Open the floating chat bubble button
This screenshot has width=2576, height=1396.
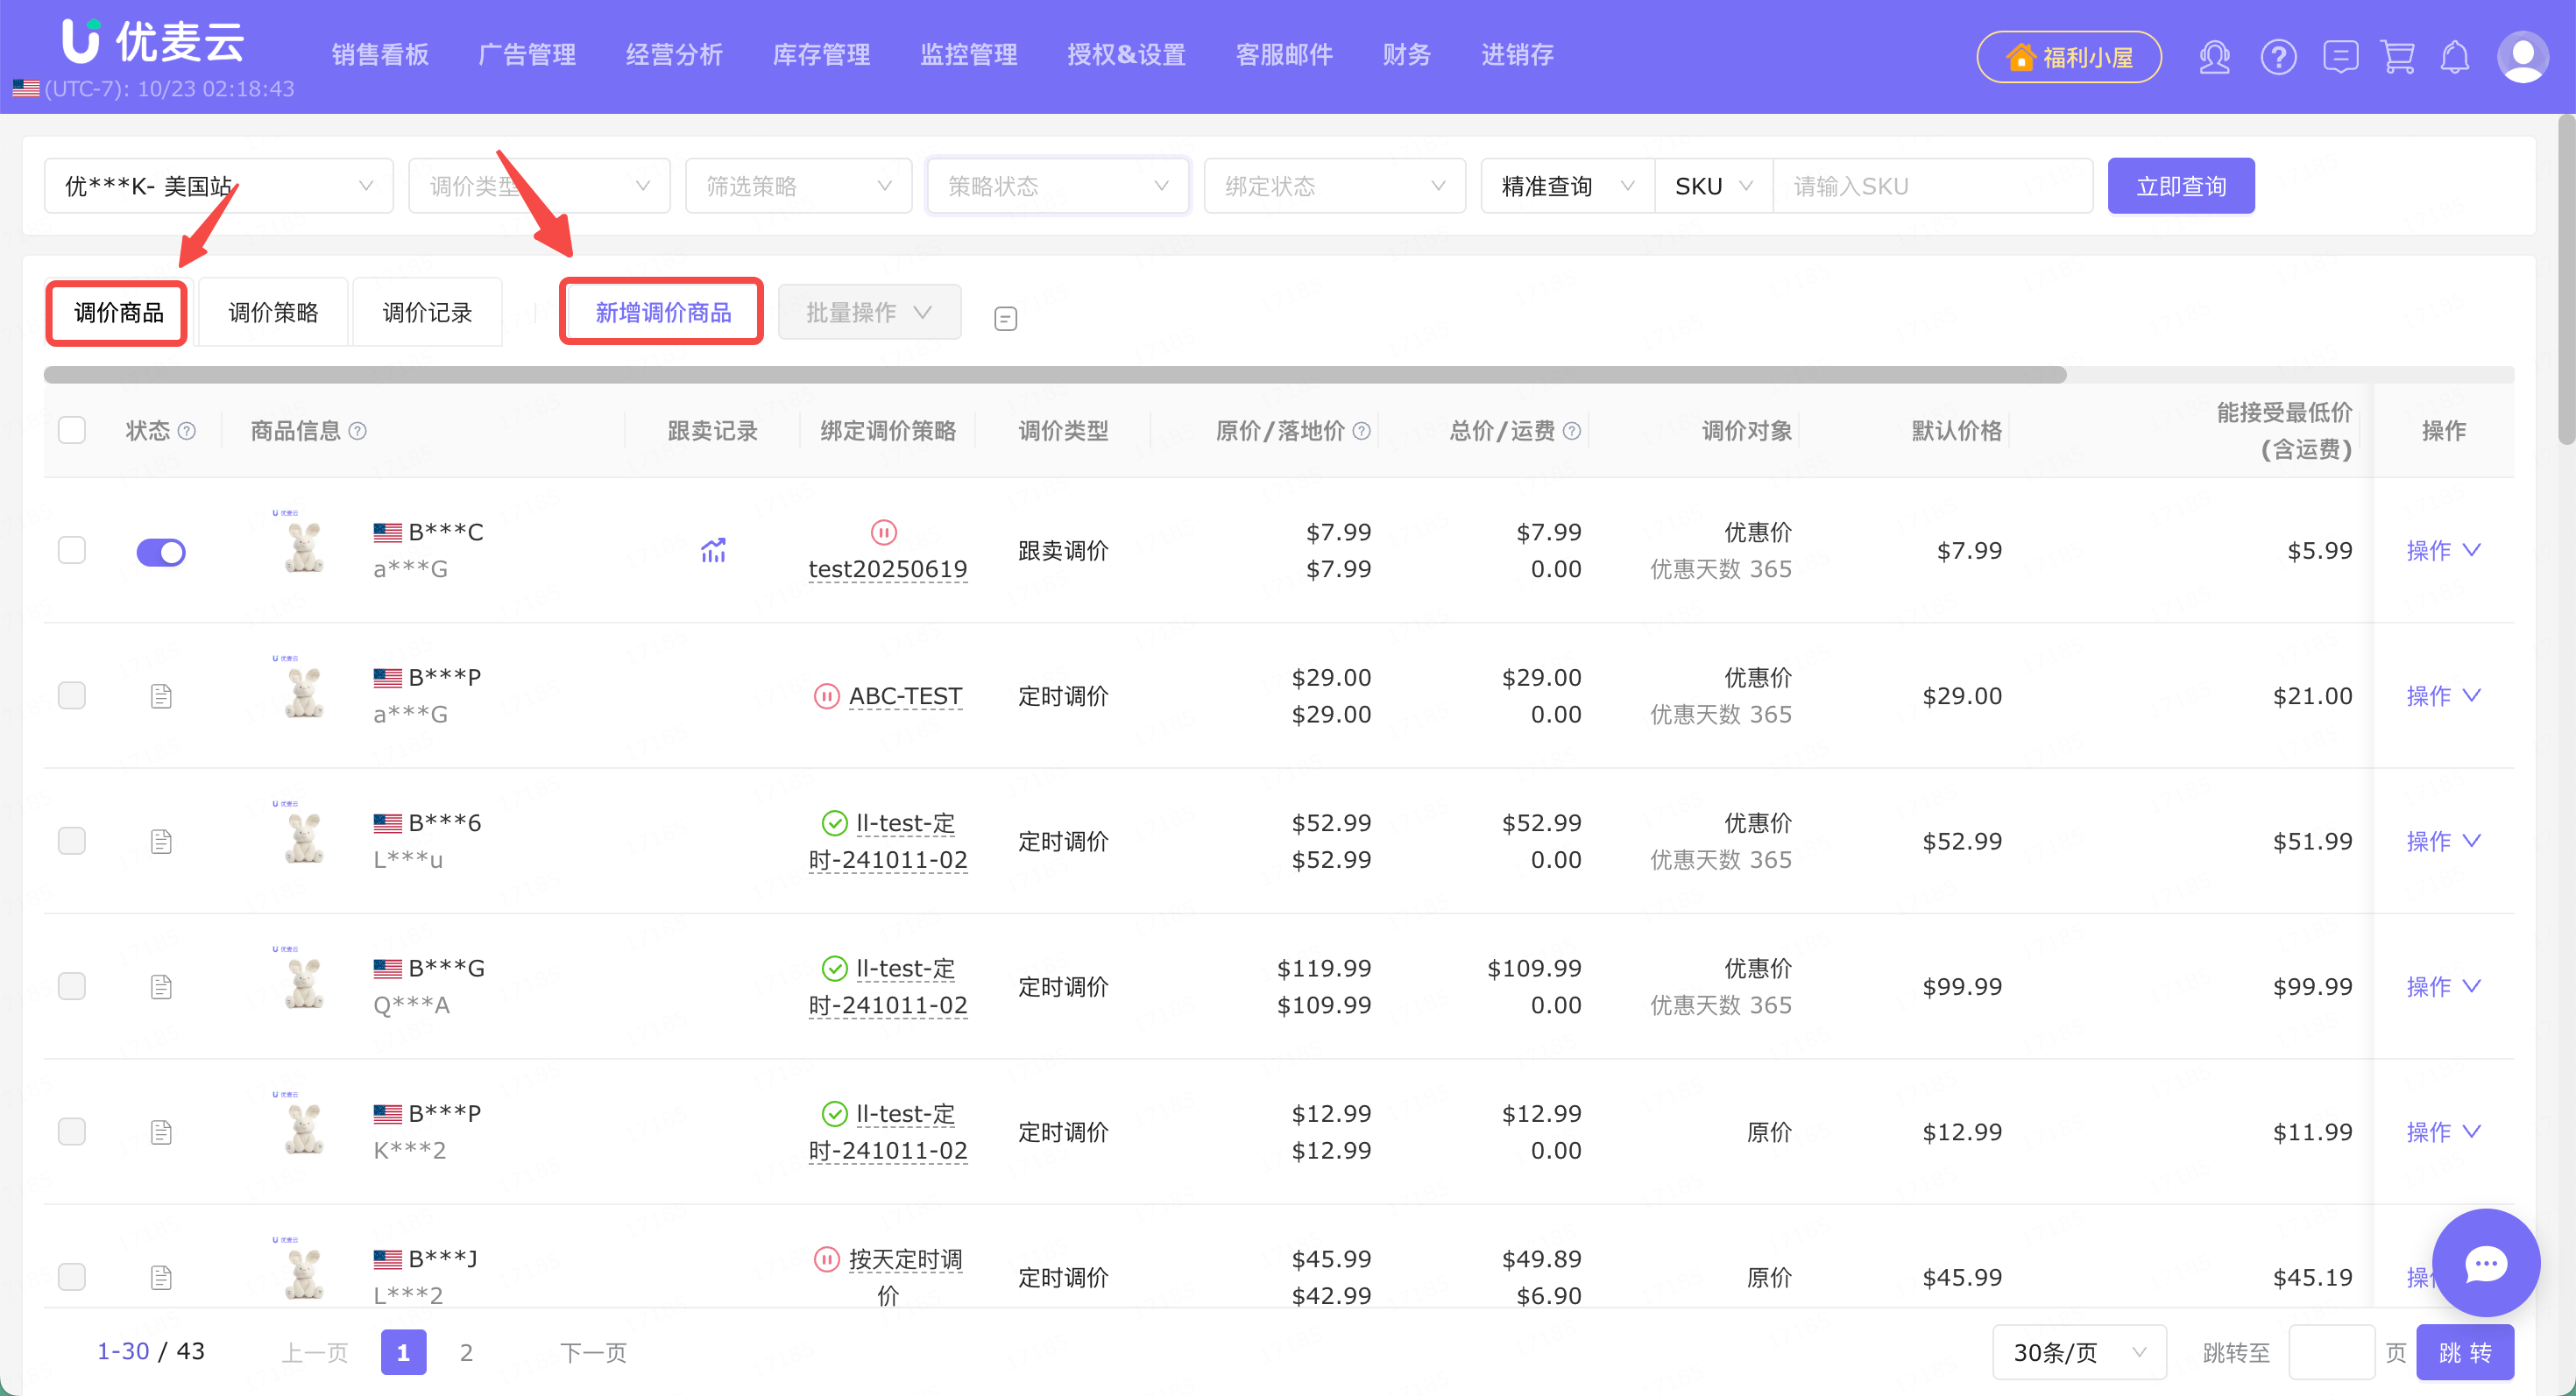(2485, 1263)
